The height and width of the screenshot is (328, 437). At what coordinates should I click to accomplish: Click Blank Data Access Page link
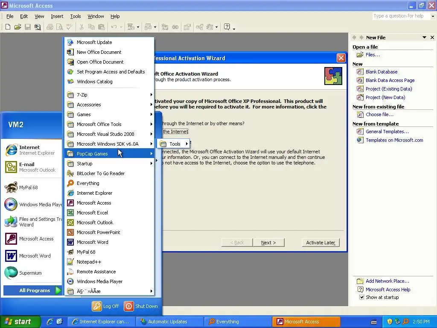390,80
